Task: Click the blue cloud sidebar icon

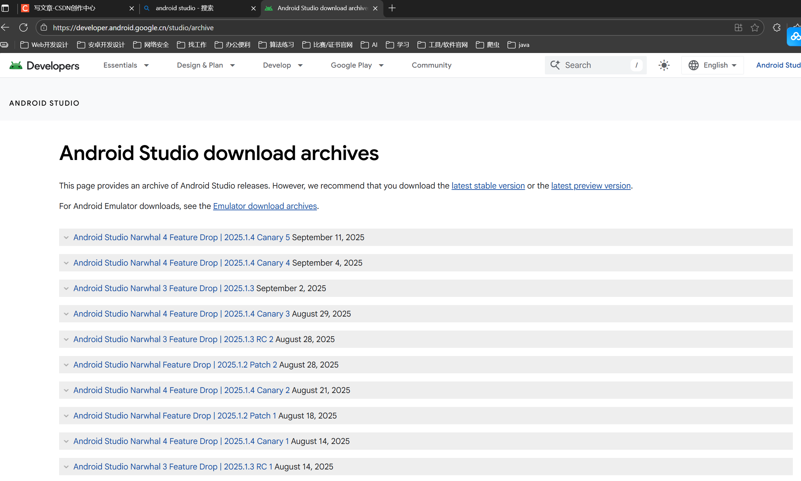Action: click(795, 36)
